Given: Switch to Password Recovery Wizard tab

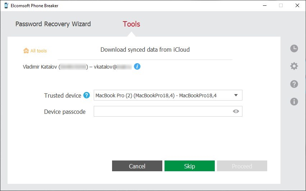Looking at the screenshot, I should (x=53, y=24).
